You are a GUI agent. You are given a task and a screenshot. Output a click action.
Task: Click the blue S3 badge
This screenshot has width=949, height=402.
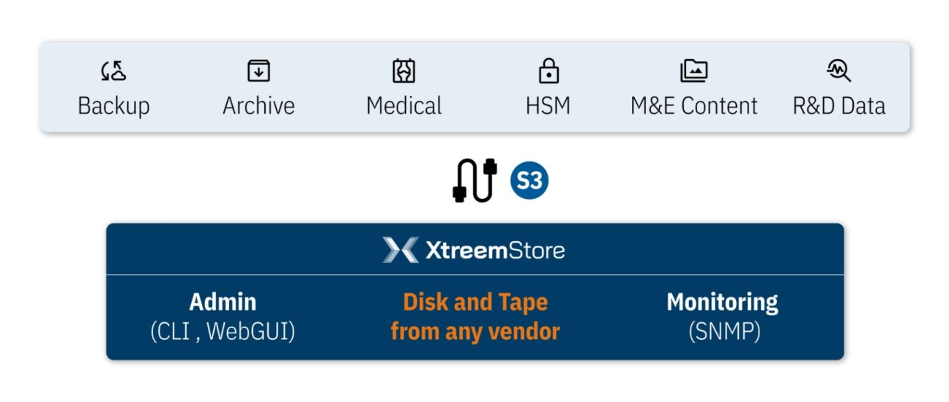coord(529,181)
